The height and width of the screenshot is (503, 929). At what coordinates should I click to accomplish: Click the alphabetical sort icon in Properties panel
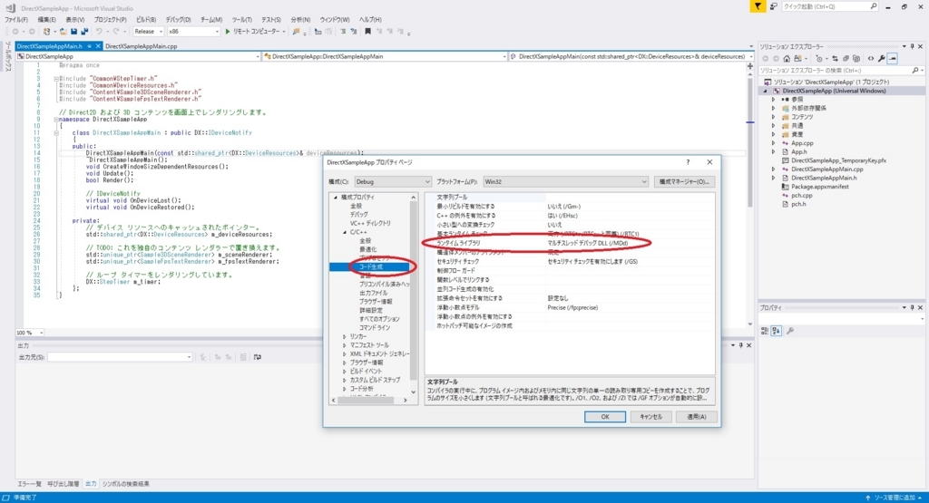777,331
